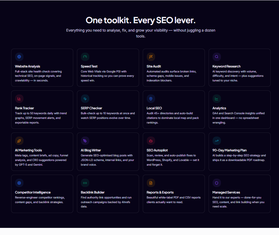Viewport: 279px width, 235px height.
Task: Select the SEO Autopilot heading
Action: 157,150
